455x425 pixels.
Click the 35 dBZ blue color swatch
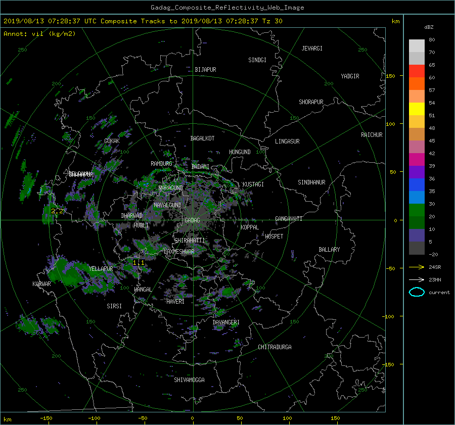[417, 184]
